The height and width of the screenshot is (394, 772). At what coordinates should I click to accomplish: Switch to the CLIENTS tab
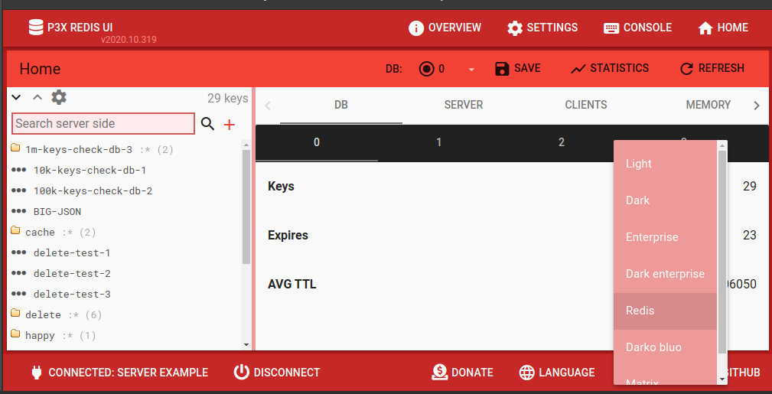click(x=586, y=105)
